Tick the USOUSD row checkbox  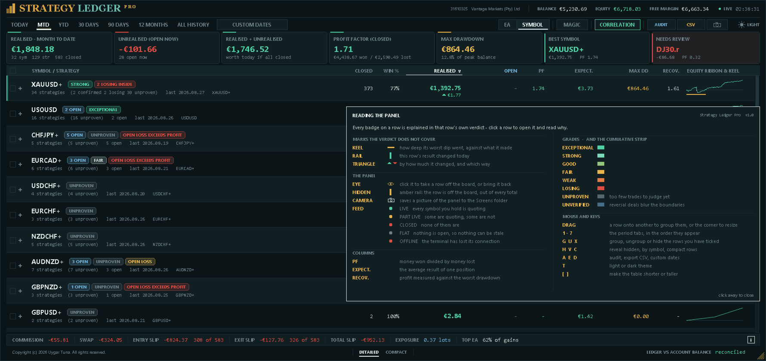tap(13, 114)
